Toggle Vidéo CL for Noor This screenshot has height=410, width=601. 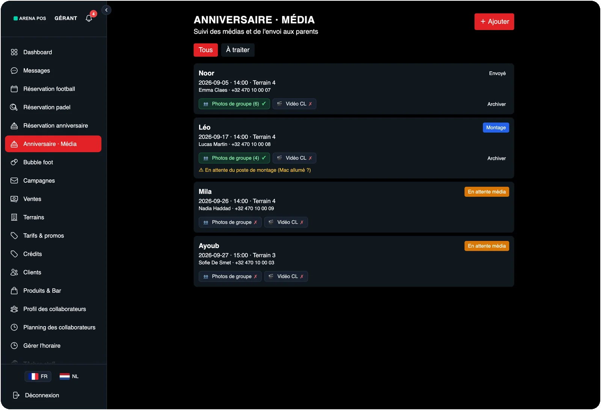point(294,104)
